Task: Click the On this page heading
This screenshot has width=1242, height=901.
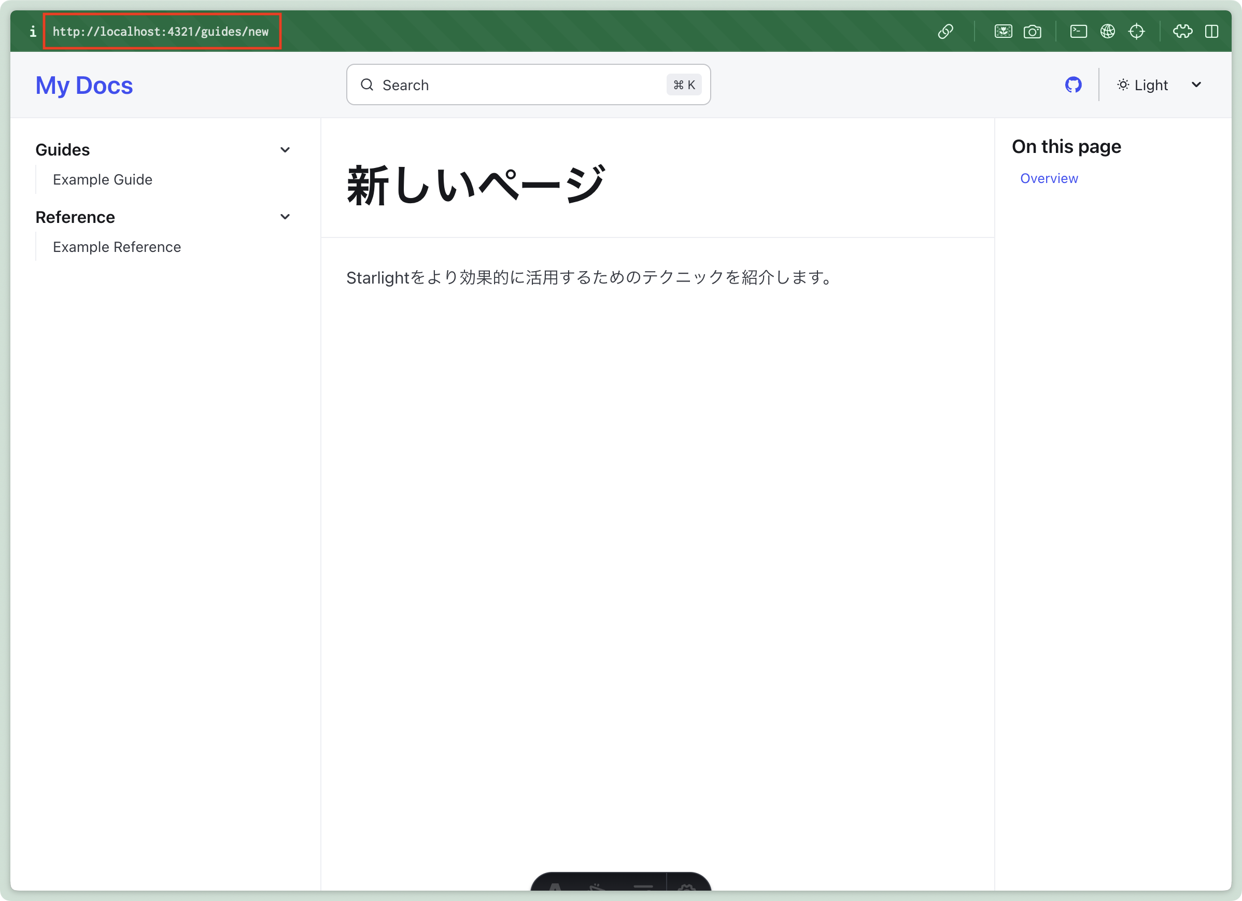Action: click(x=1066, y=147)
